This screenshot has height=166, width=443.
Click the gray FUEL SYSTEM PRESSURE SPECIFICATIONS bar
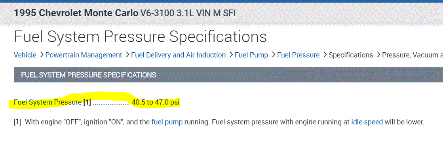point(228,74)
